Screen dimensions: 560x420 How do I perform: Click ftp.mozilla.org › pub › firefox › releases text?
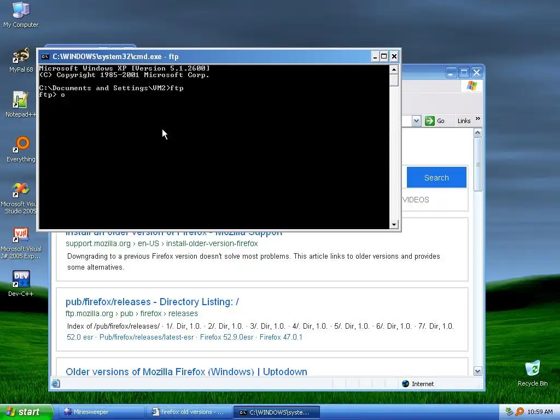click(x=131, y=313)
